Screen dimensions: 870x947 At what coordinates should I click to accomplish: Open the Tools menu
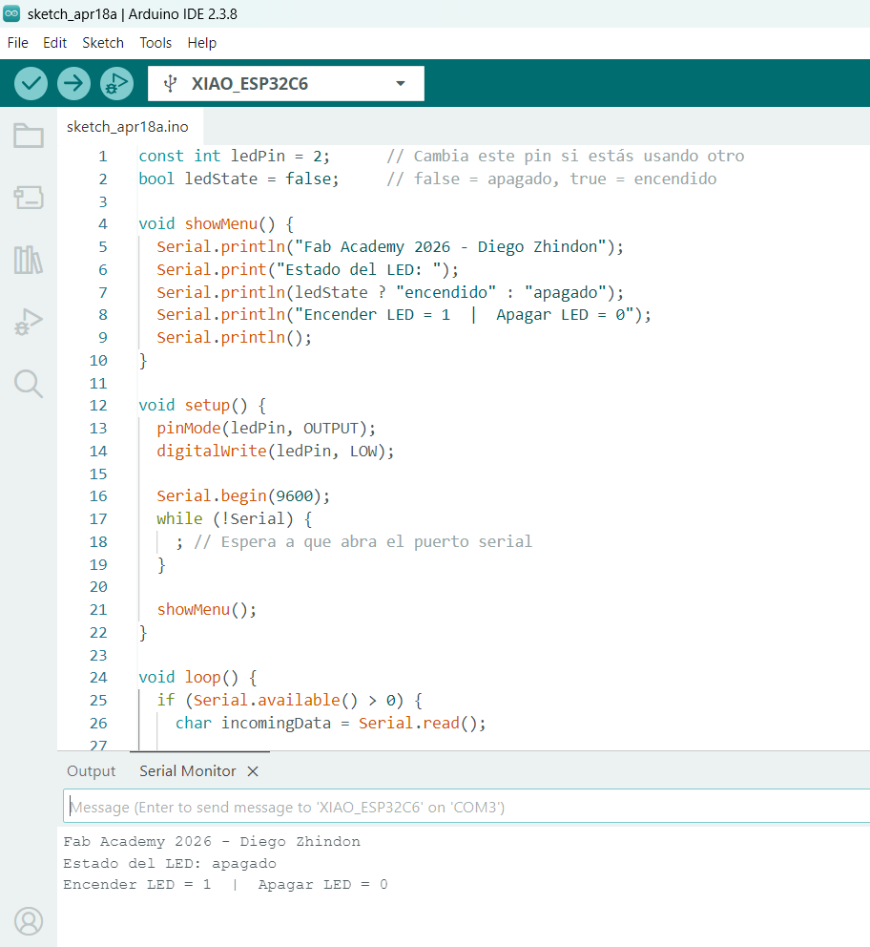click(155, 43)
